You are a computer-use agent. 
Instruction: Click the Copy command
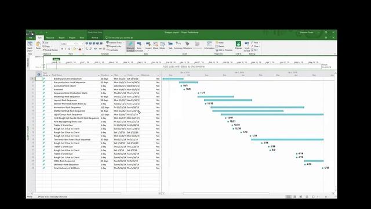click(x=46, y=46)
